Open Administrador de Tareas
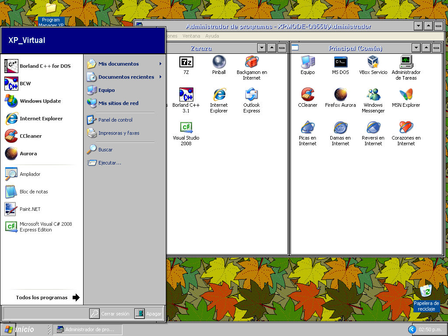This screenshot has height=336, width=448. 406,61
